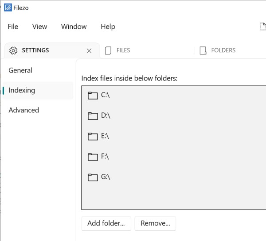Click the F:\ folder icon

93,157
